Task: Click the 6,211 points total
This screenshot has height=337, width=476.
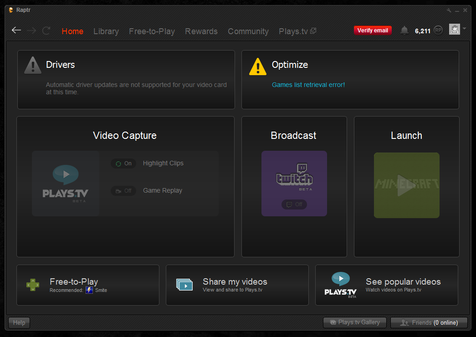Action: point(423,31)
